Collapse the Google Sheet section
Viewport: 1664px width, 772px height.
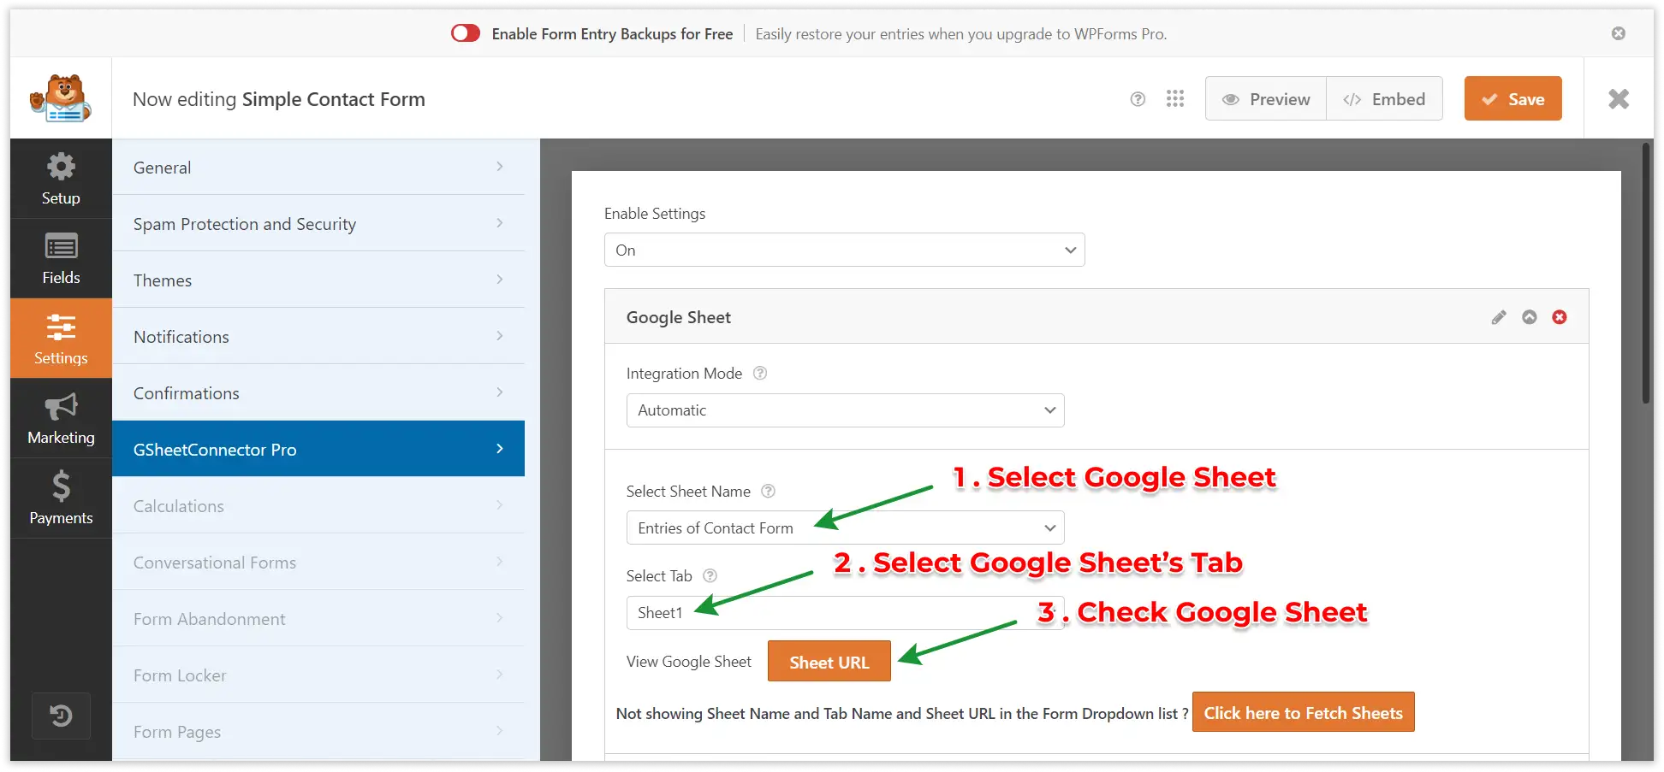[x=1530, y=317]
